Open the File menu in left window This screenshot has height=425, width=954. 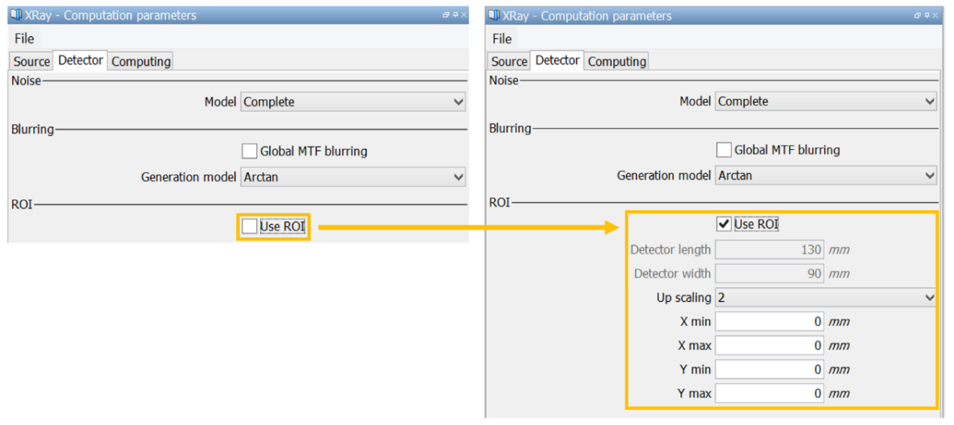[x=24, y=39]
